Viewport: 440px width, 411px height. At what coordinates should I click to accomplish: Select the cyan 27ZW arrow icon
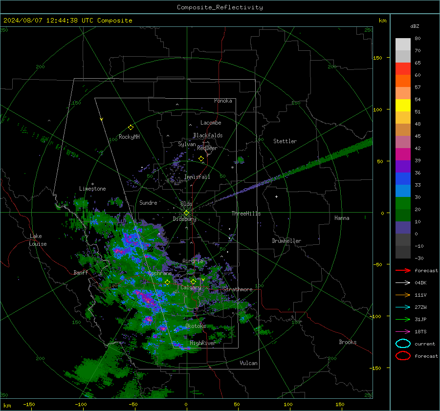click(403, 307)
